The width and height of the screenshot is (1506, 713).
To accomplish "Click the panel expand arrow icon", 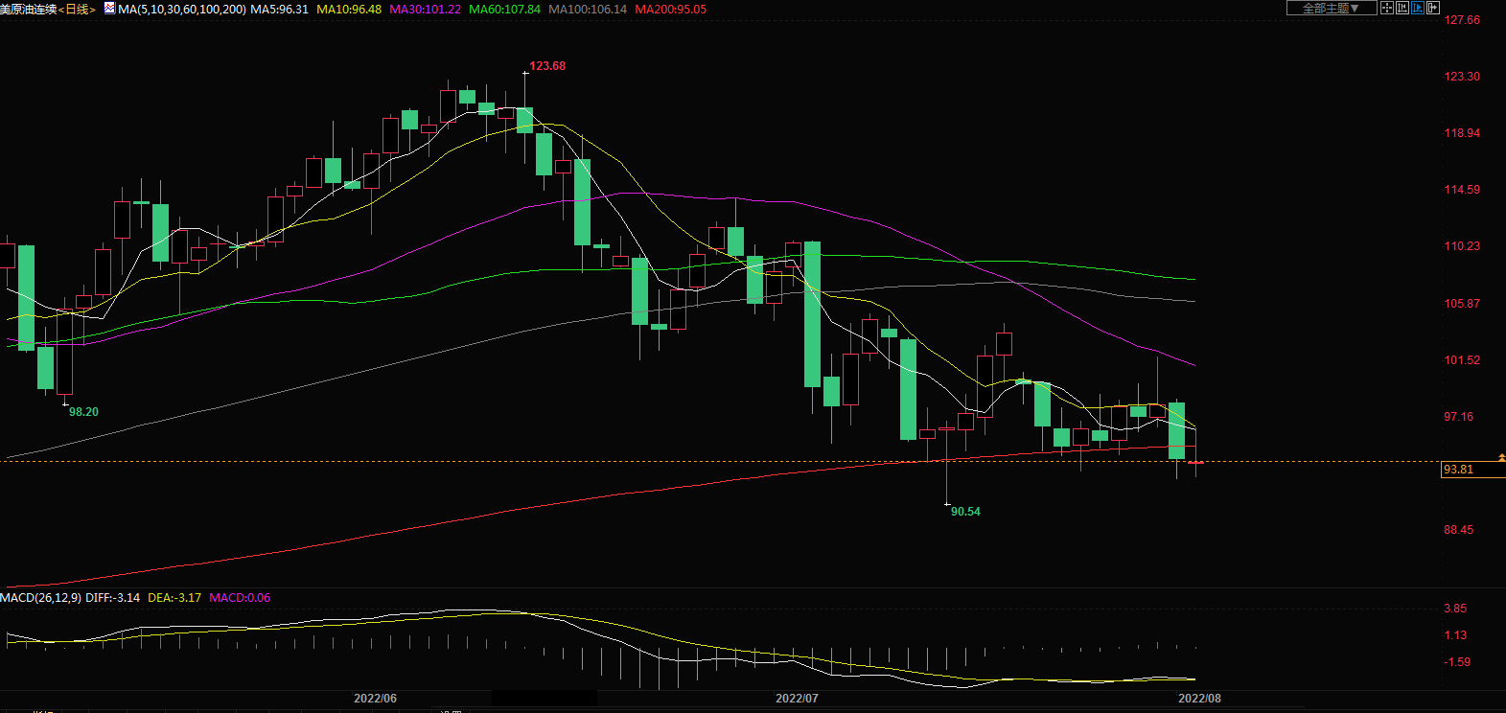I will pyautogui.click(x=1433, y=8).
